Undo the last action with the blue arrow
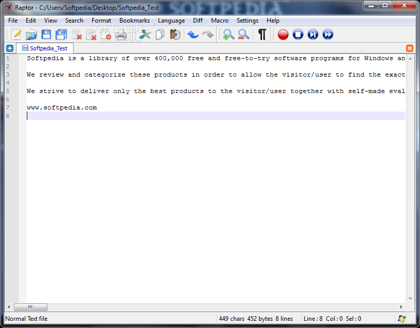Image resolution: width=420 pixels, height=328 pixels. [193, 34]
